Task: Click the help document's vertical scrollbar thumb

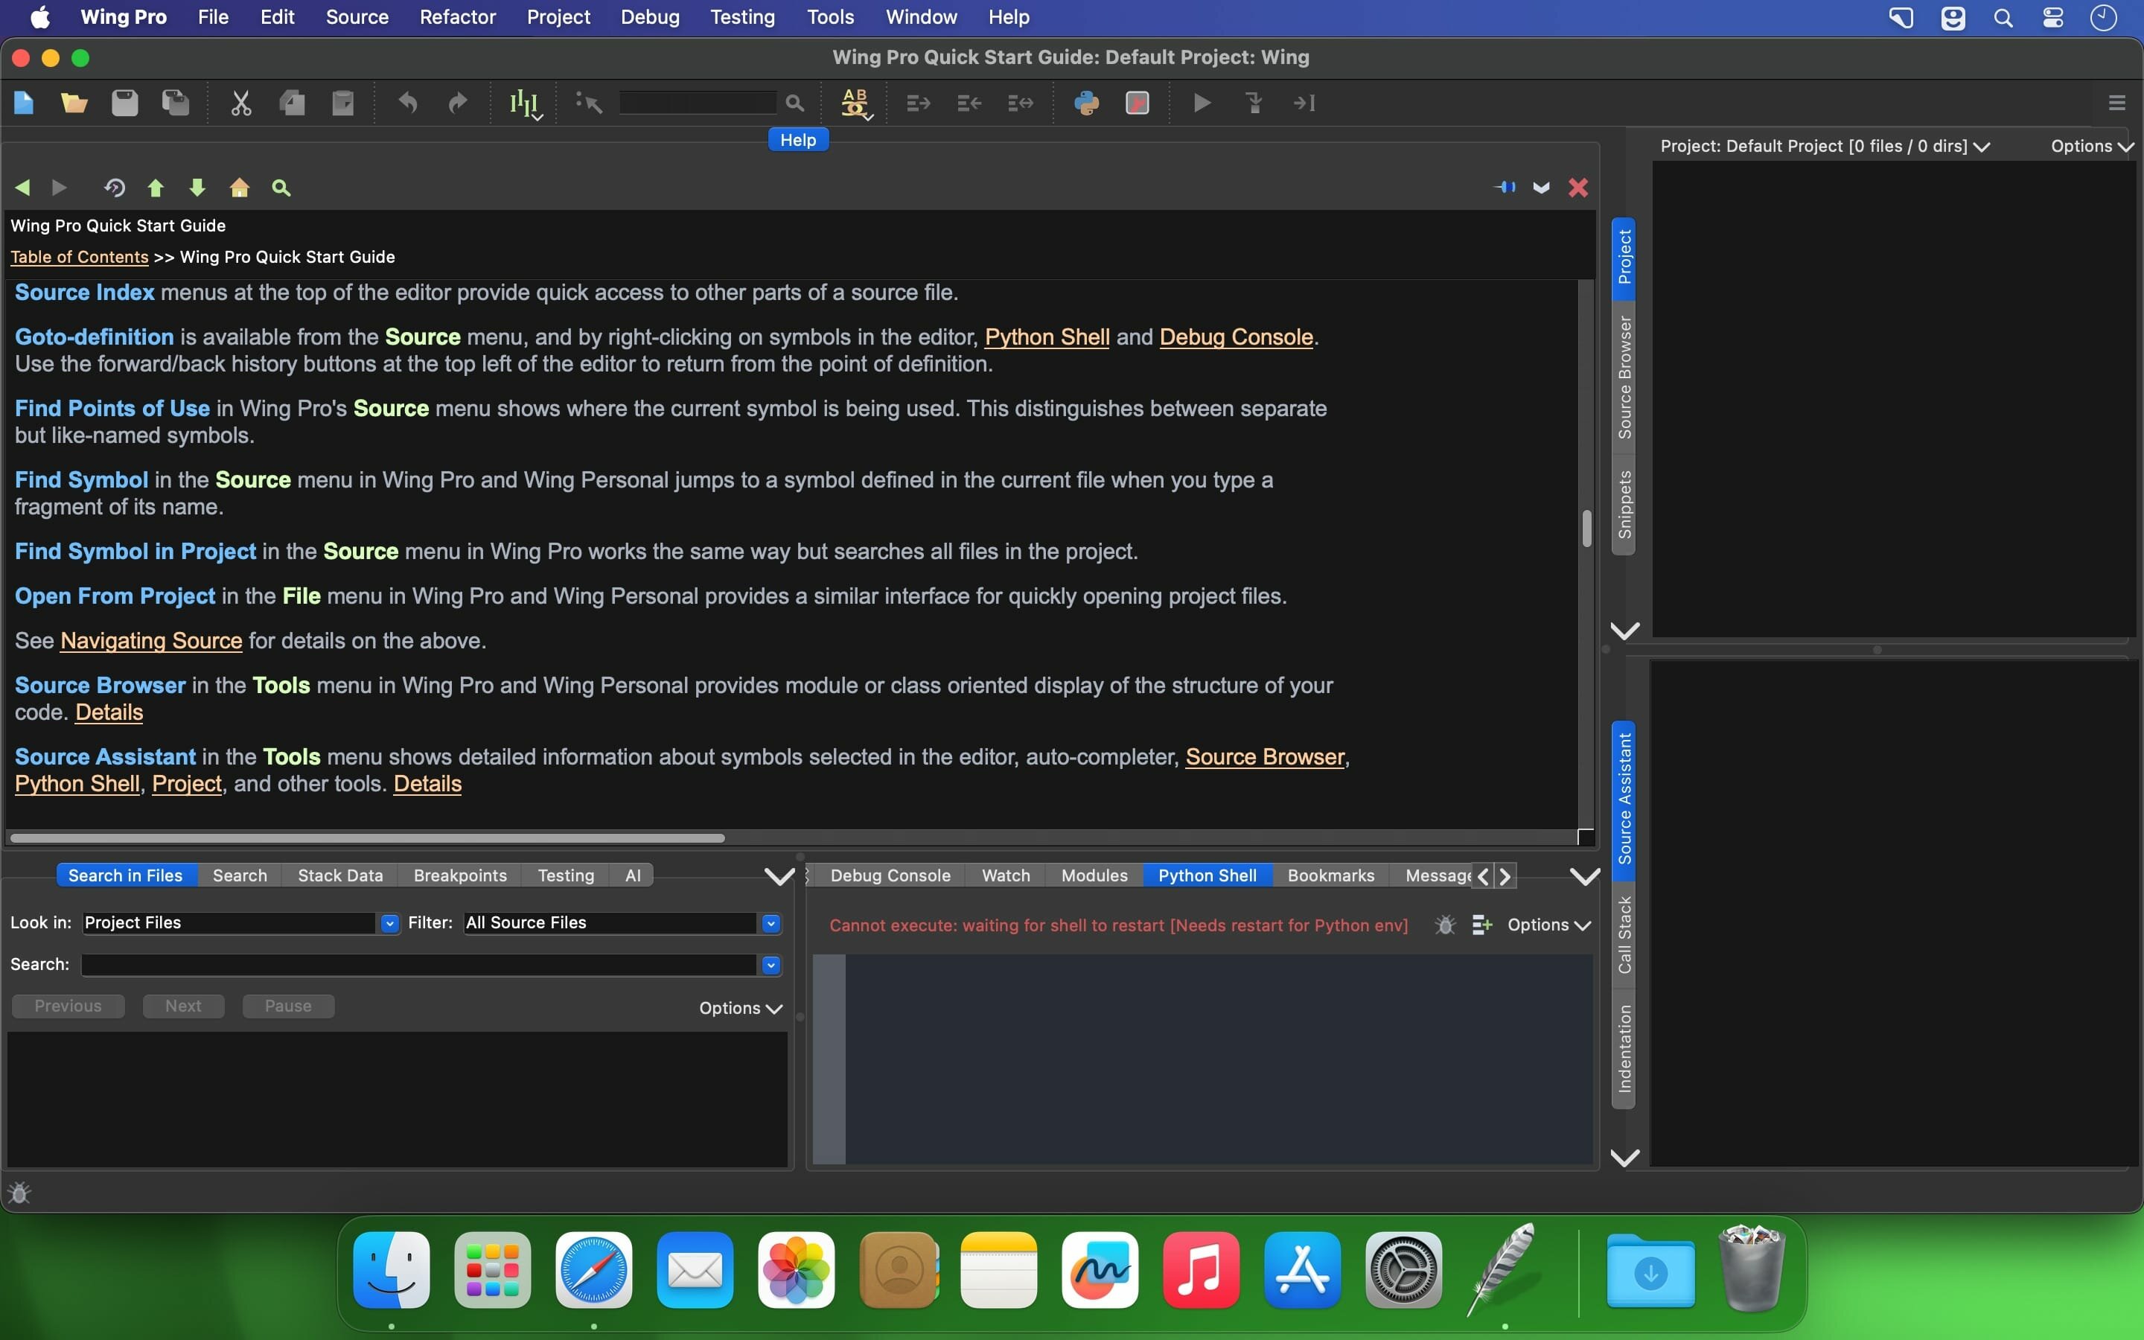Action: (1586, 529)
